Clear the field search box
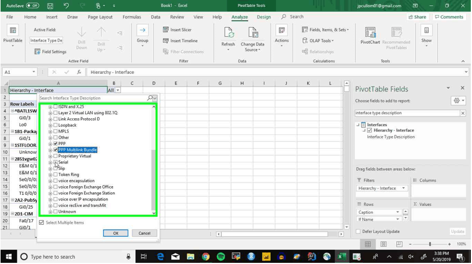Image resolution: width=472 pixels, height=264 pixels. pyautogui.click(x=463, y=113)
